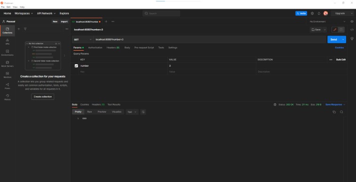Open the Flows sidebar panel
This screenshot has height=182, width=356.
(x=8, y=86)
